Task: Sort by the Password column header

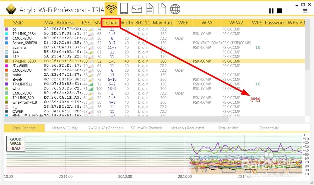Action: [275, 23]
